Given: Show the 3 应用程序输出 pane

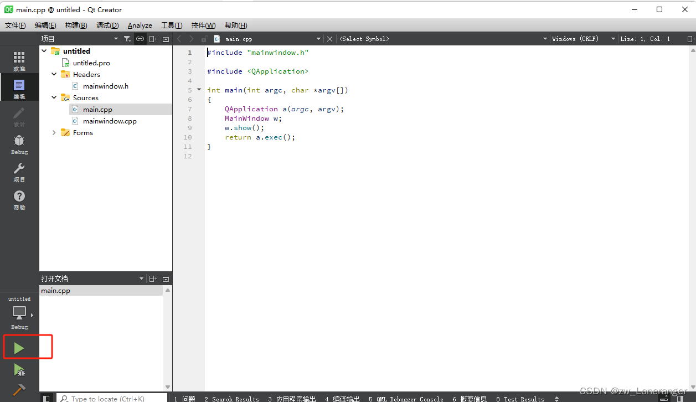Looking at the screenshot, I should tap(292, 399).
